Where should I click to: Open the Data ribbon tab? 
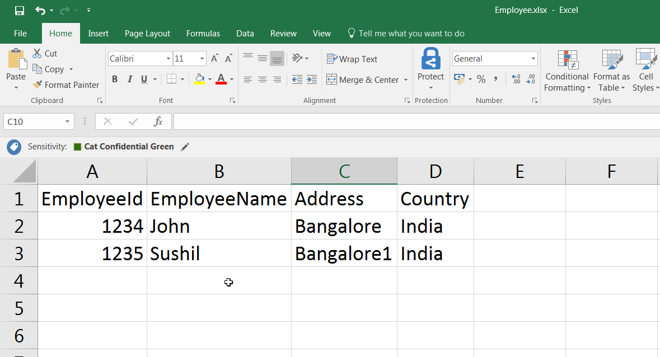[x=245, y=33]
